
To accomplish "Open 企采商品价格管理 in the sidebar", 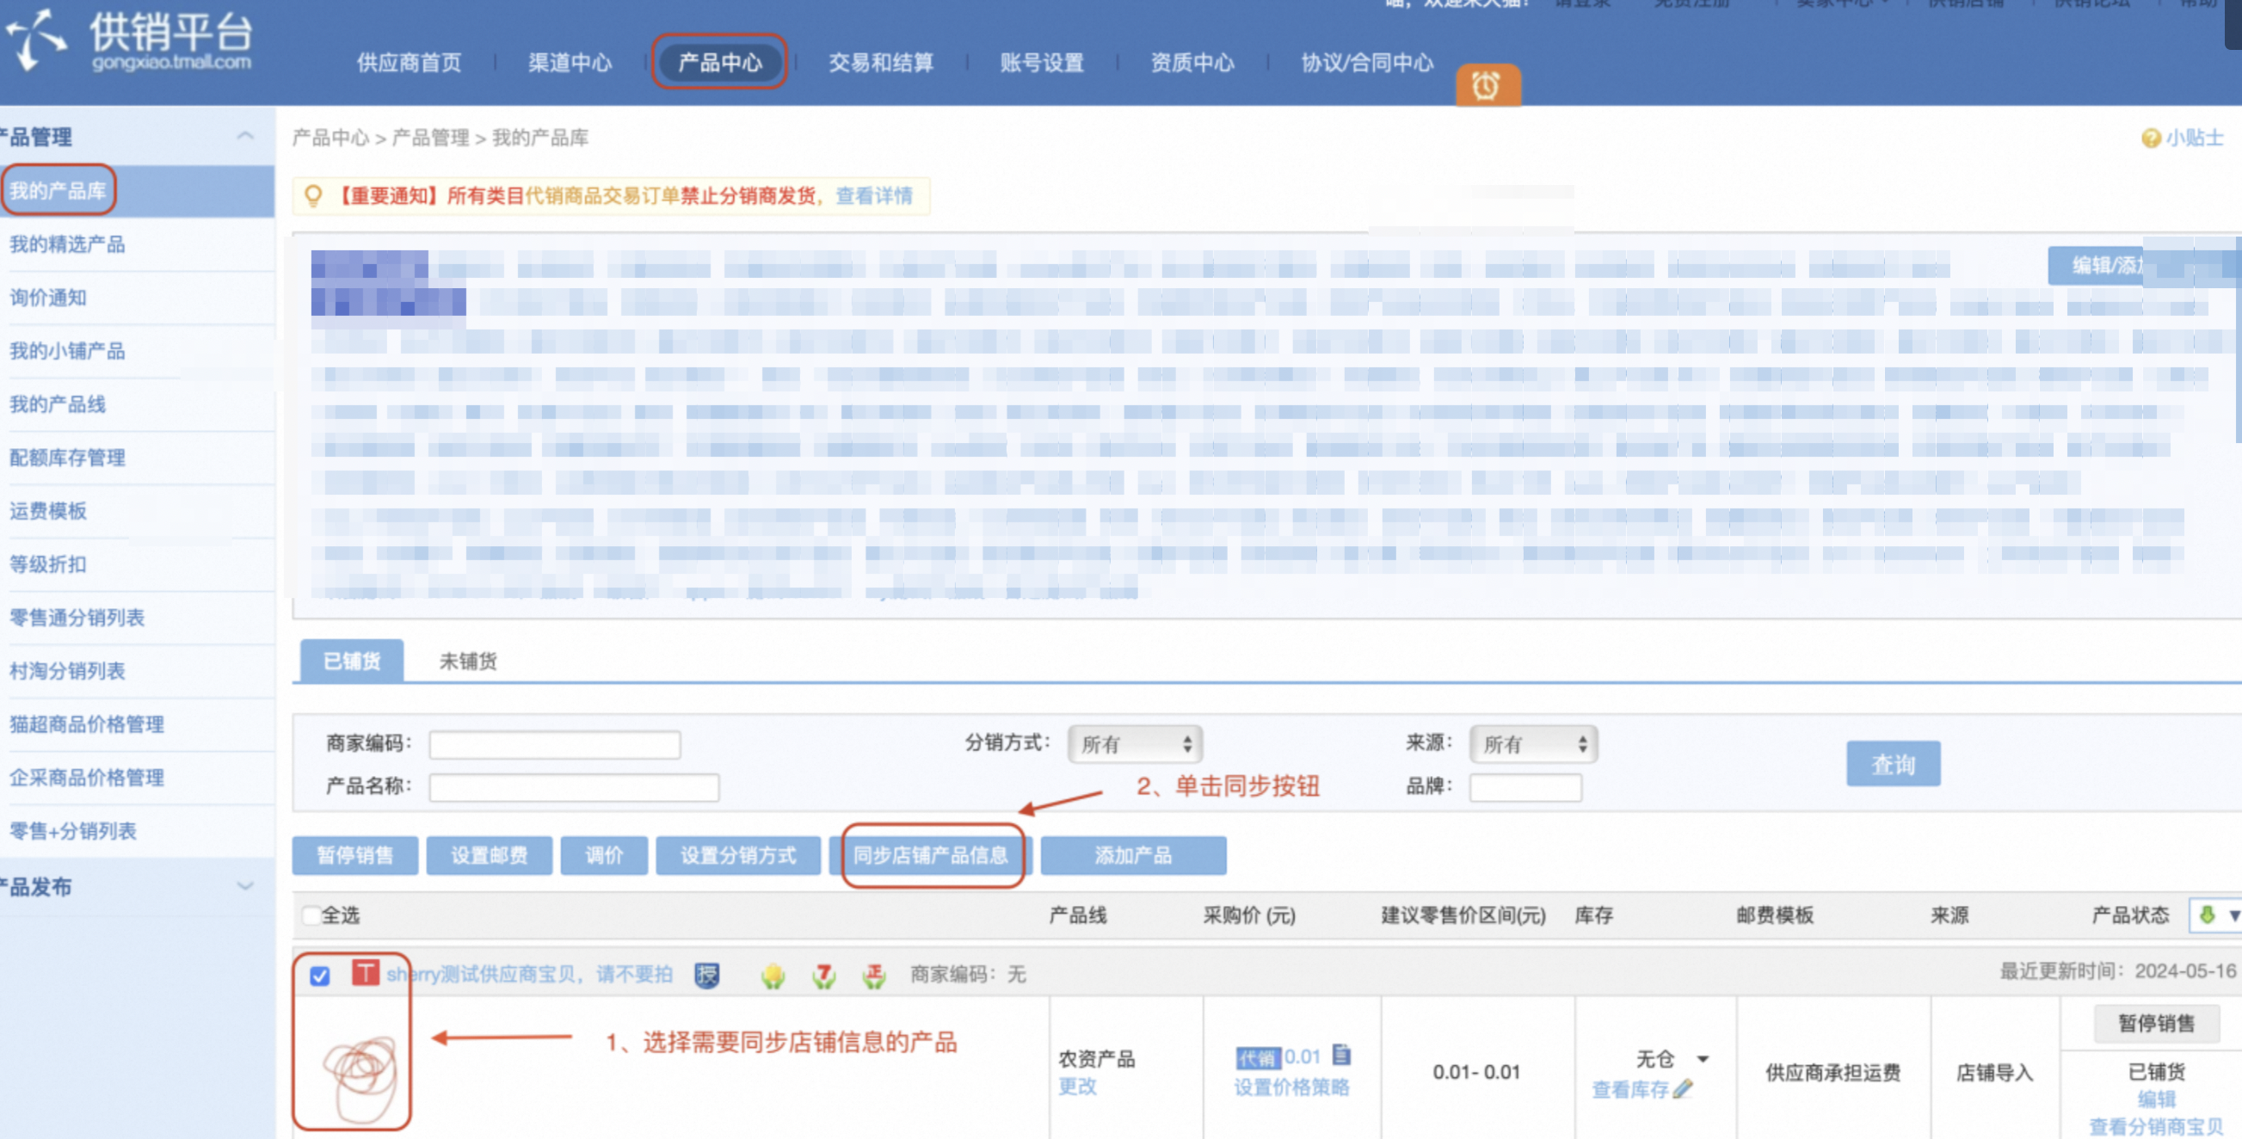I will pos(86,778).
